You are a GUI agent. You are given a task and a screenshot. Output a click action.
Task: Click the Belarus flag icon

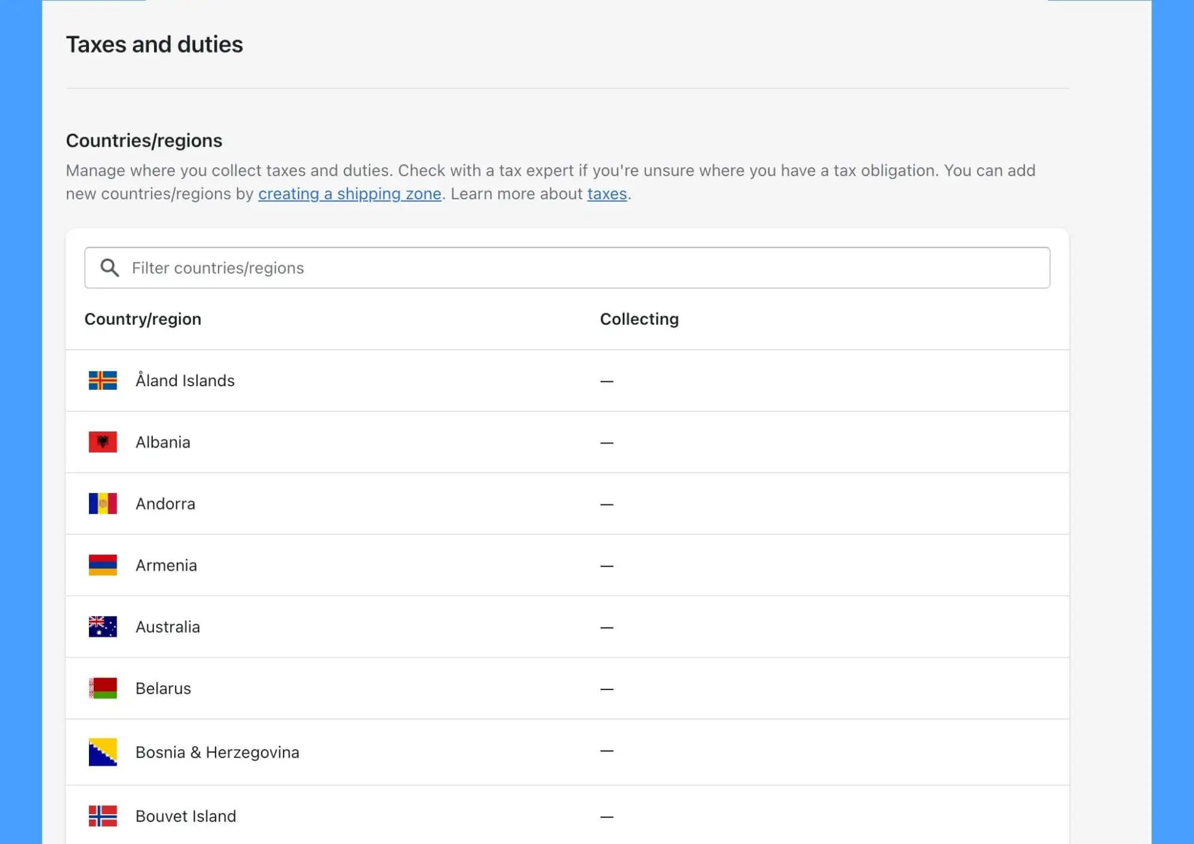(103, 688)
